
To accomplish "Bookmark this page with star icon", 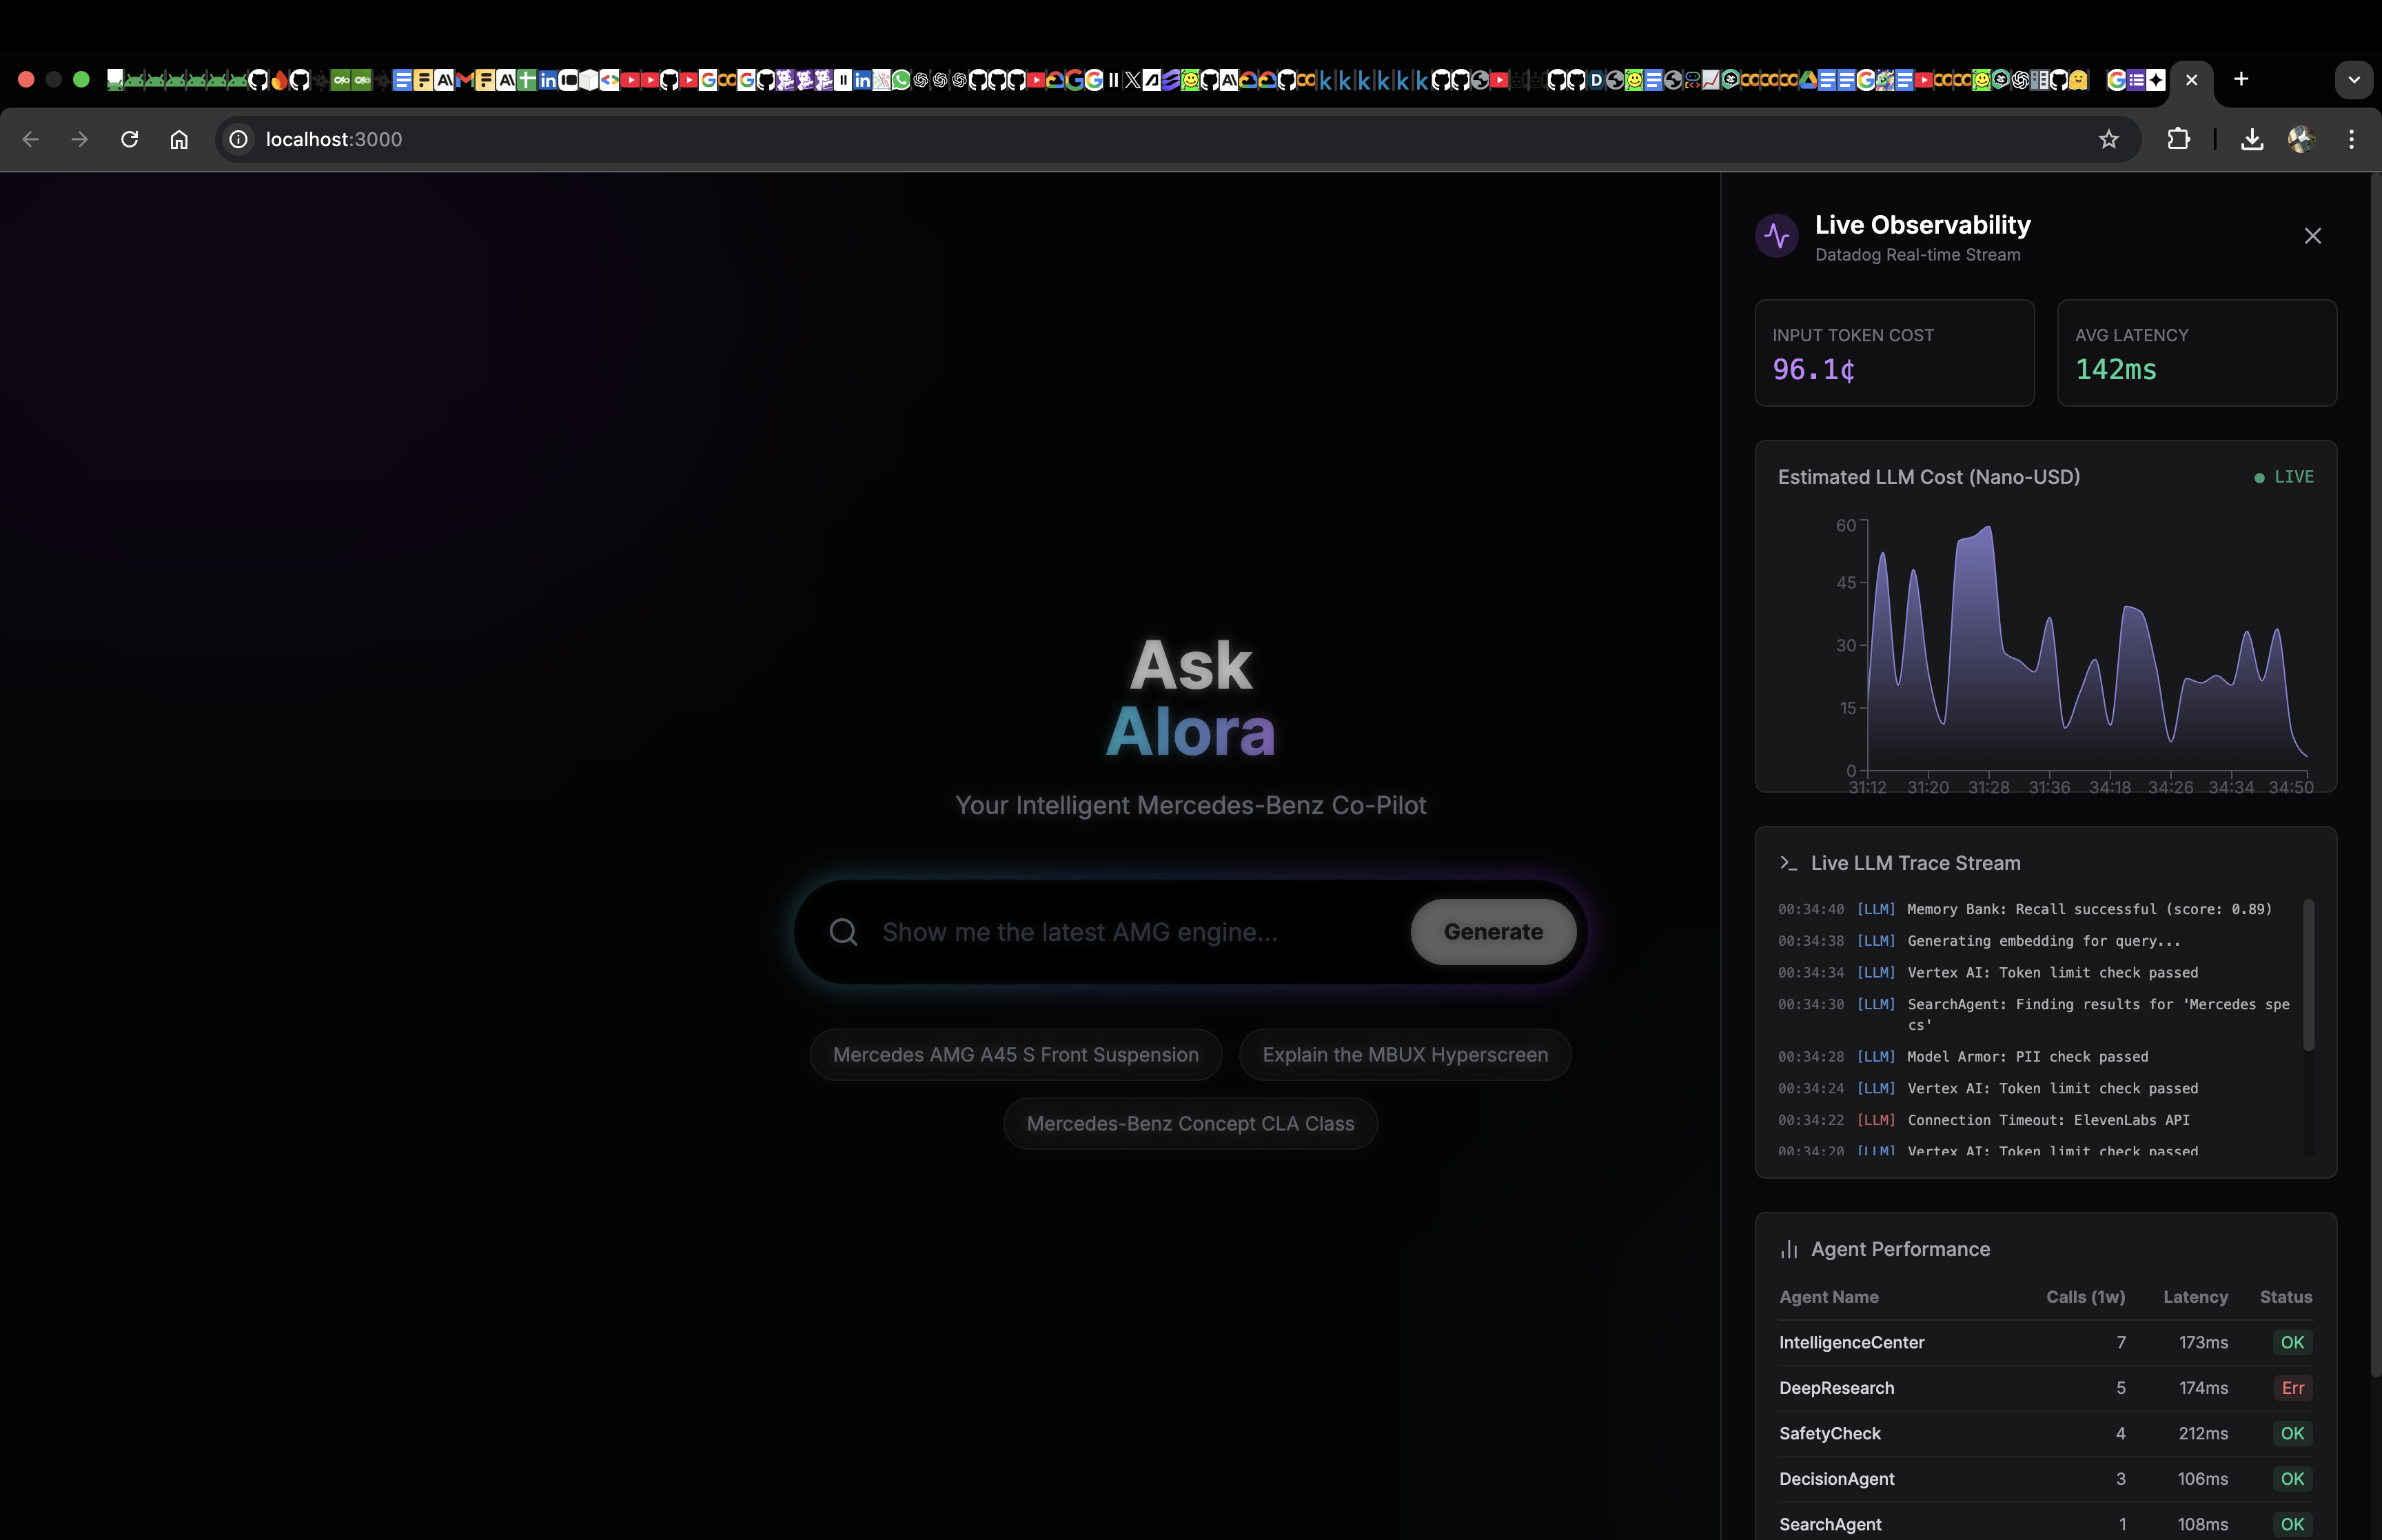I will tap(2108, 139).
